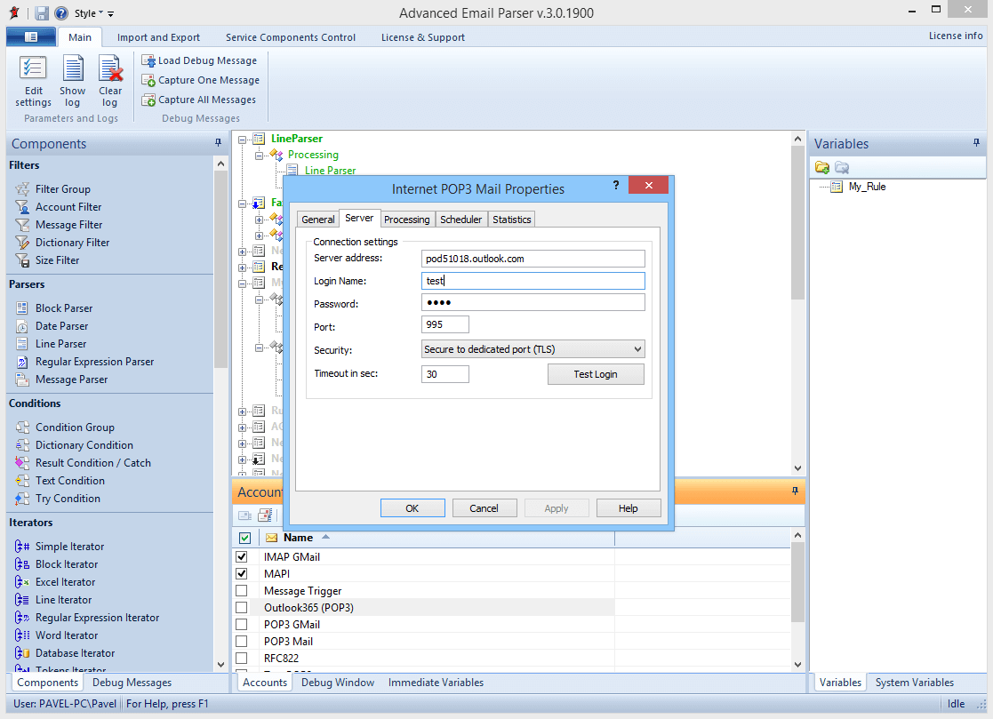Click the Port input field
This screenshot has width=993, height=719.
click(445, 324)
